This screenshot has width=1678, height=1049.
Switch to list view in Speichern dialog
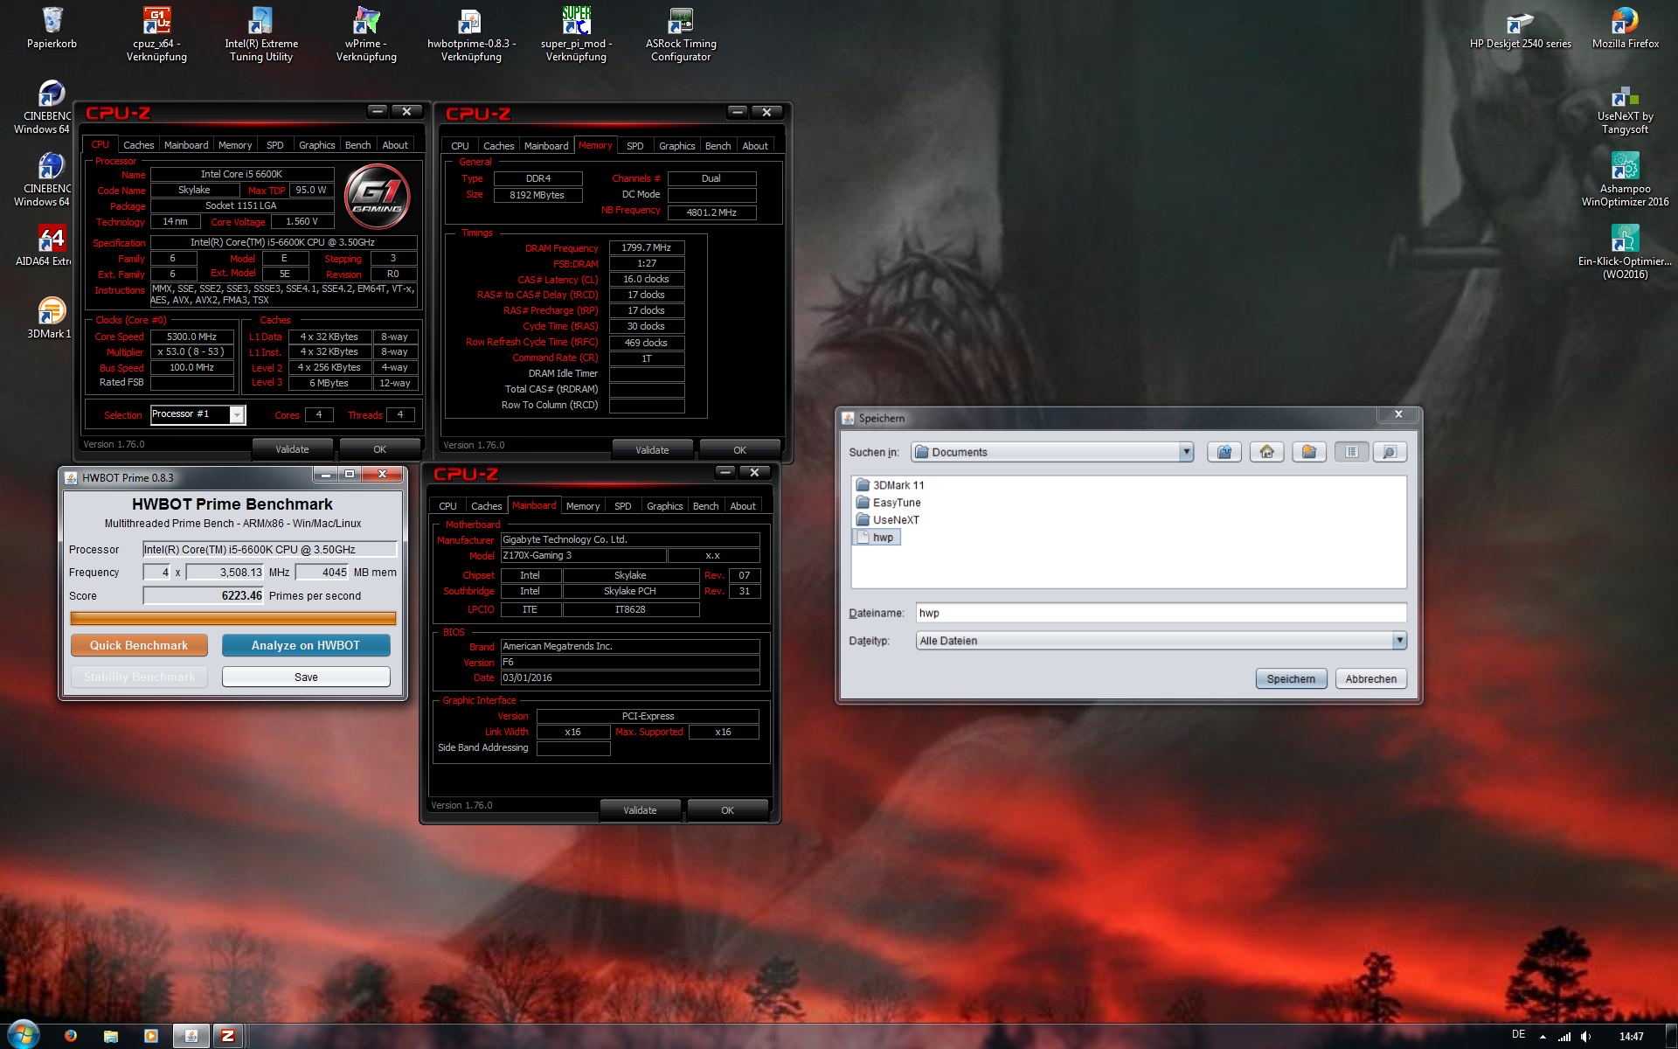(x=1352, y=452)
